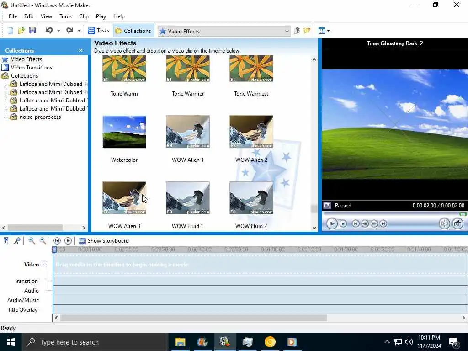
Task: Zoom out on the timeline
Action: (43, 241)
